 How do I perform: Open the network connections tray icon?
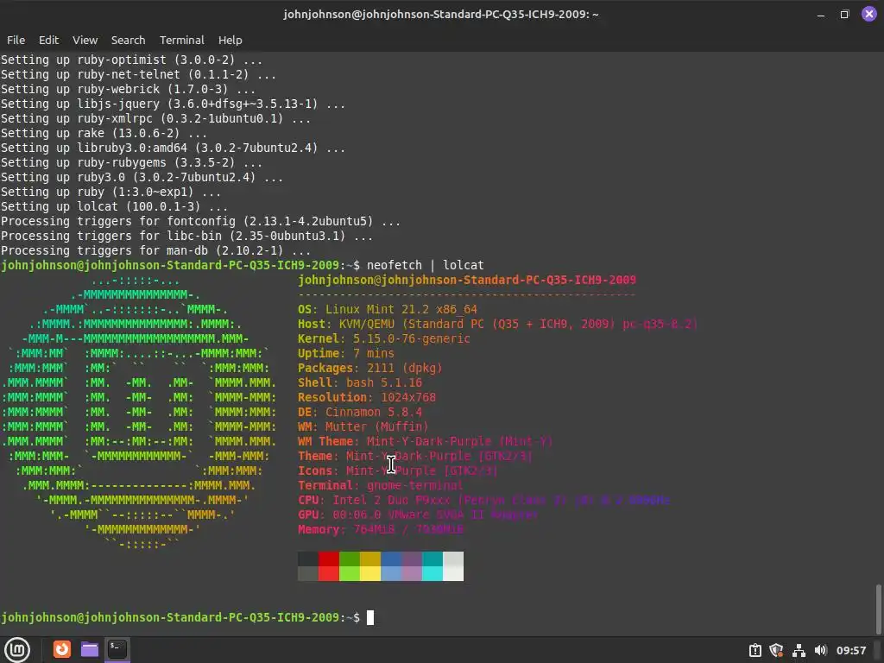coord(799,650)
